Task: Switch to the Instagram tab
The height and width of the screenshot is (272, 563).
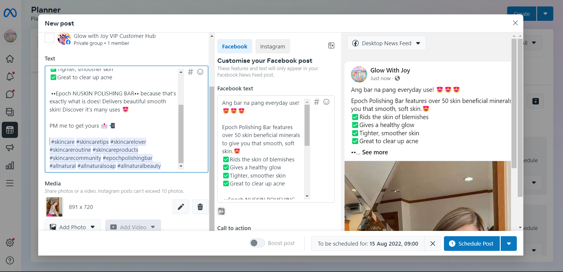Action: pos(273,46)
